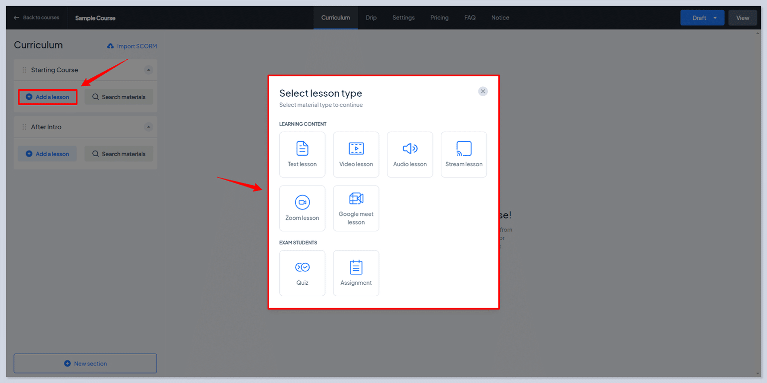Pick the Stream lesson type
The image size is (767, 383).
tap(463, 155)
